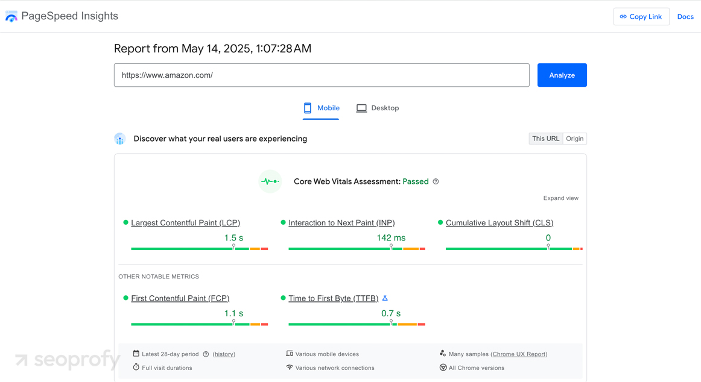This screenshot has height=382, width=701.
Task: Copy the report link
Action: point(641,16)
